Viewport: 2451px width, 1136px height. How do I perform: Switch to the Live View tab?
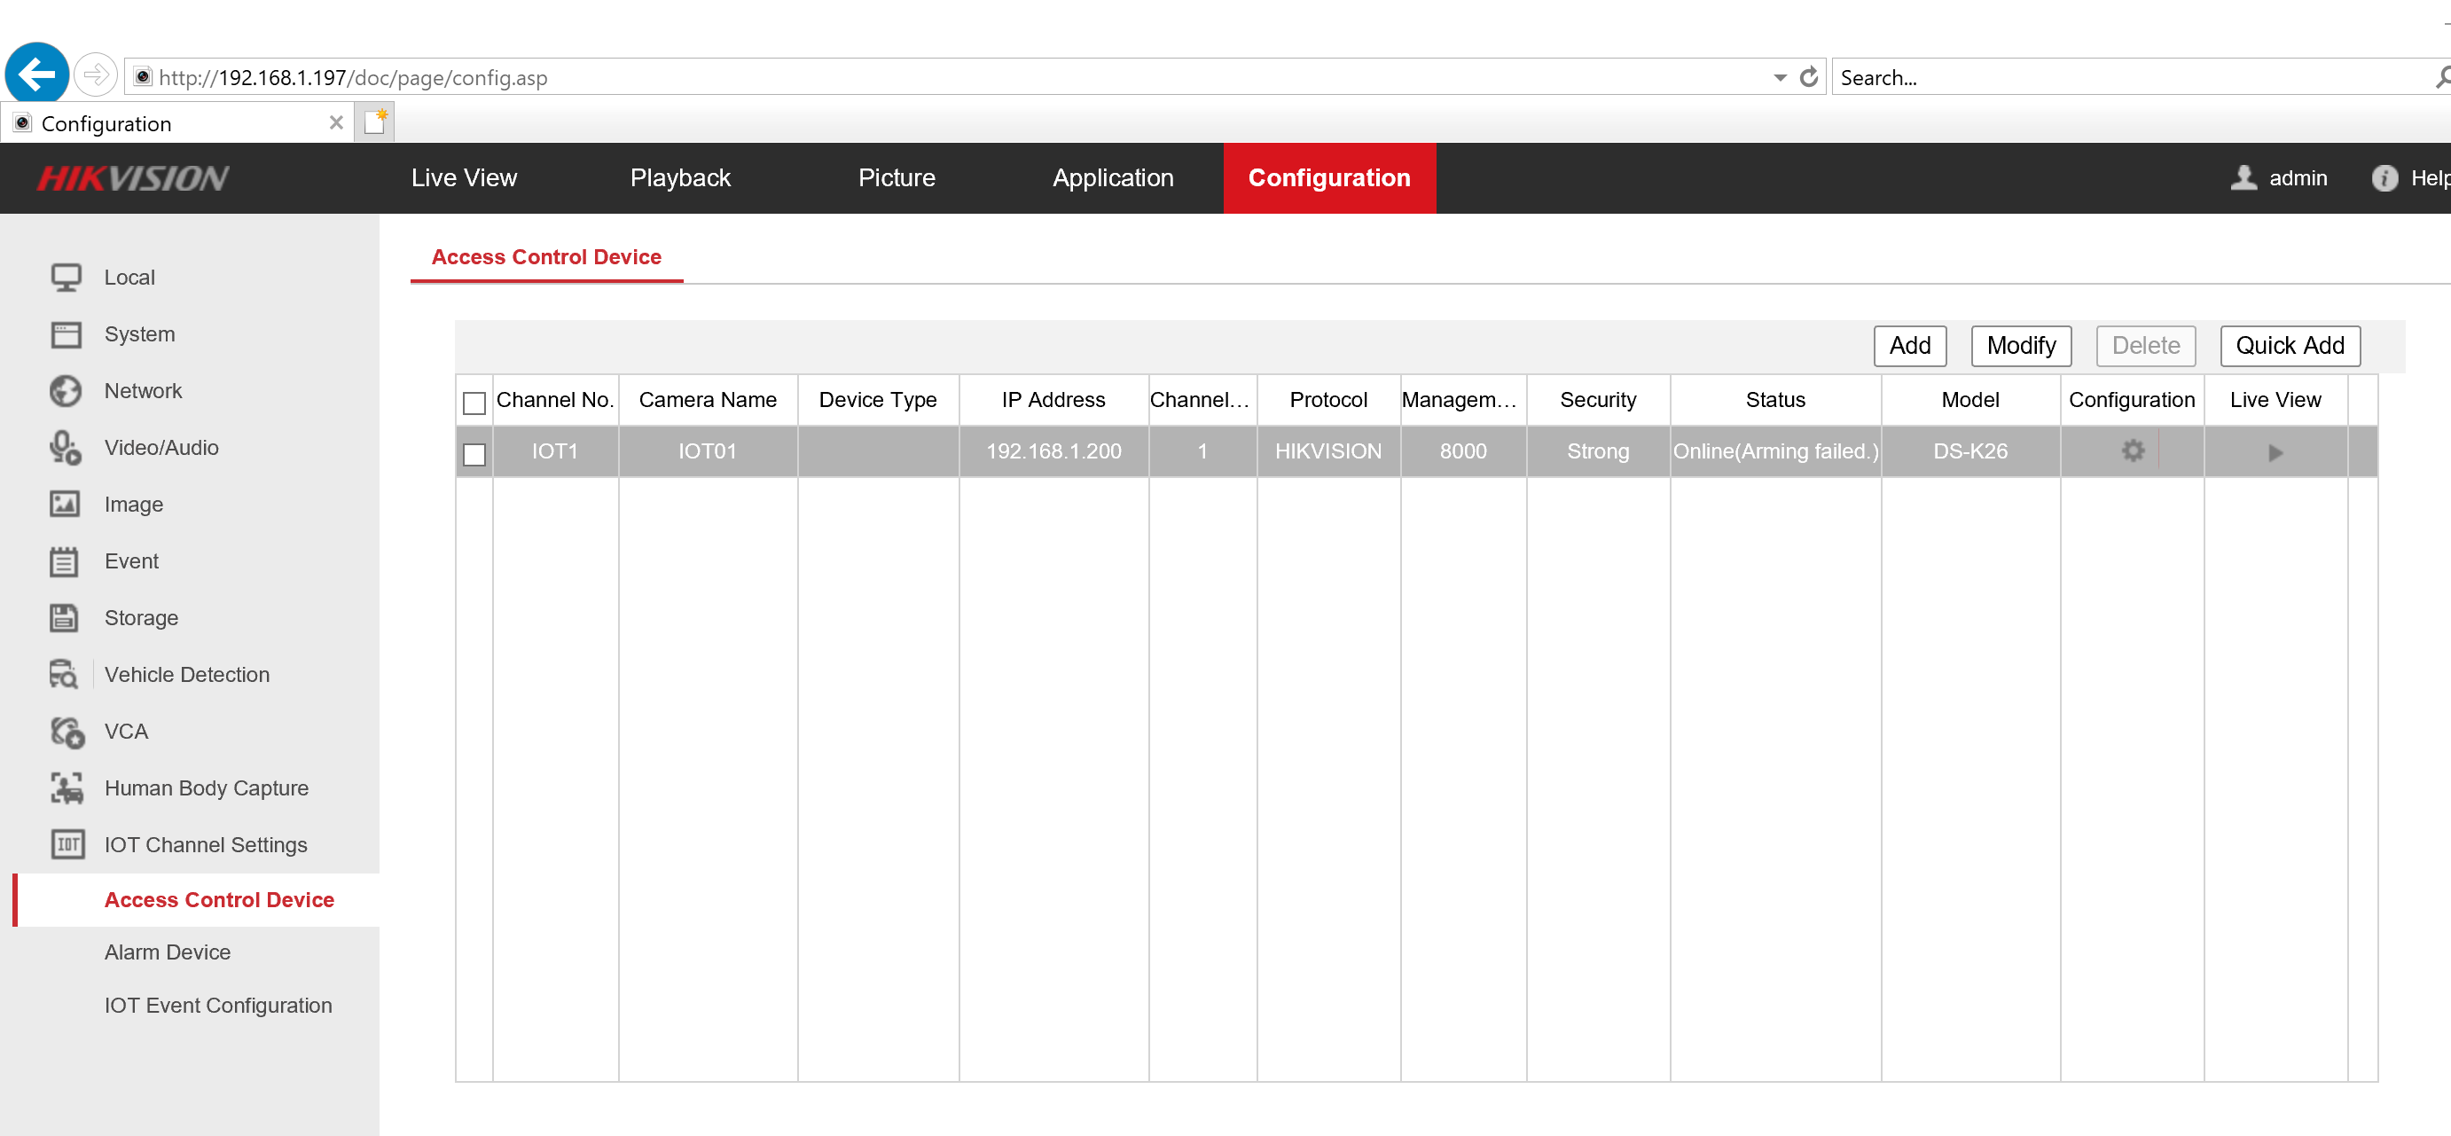[463, 176]
